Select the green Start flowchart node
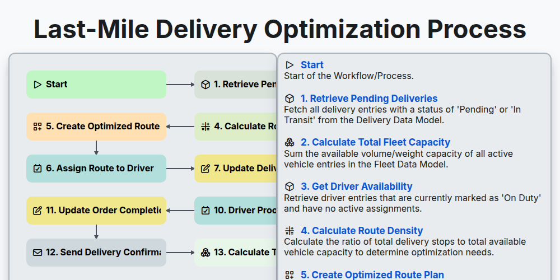560x280 pixels. (x=96, y=85)
